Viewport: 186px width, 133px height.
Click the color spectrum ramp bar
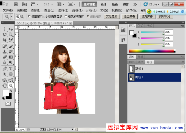152,51
